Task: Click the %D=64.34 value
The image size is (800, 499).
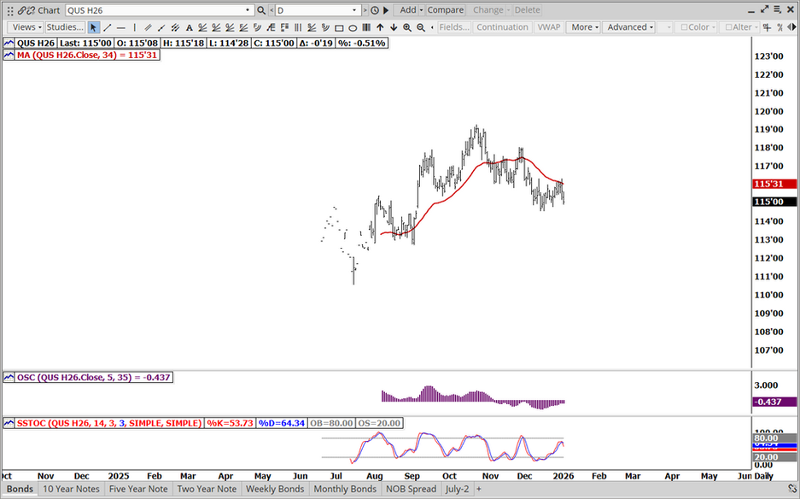Action: 281,423
